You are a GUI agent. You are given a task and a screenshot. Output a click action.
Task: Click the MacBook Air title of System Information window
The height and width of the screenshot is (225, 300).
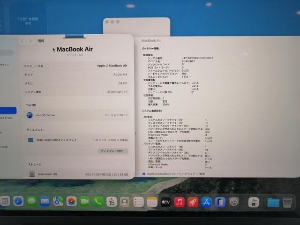151,41
